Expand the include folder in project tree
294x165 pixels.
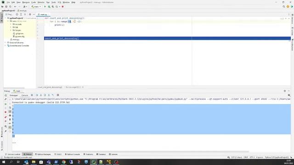pyautogui.click(x=11, y=24)
